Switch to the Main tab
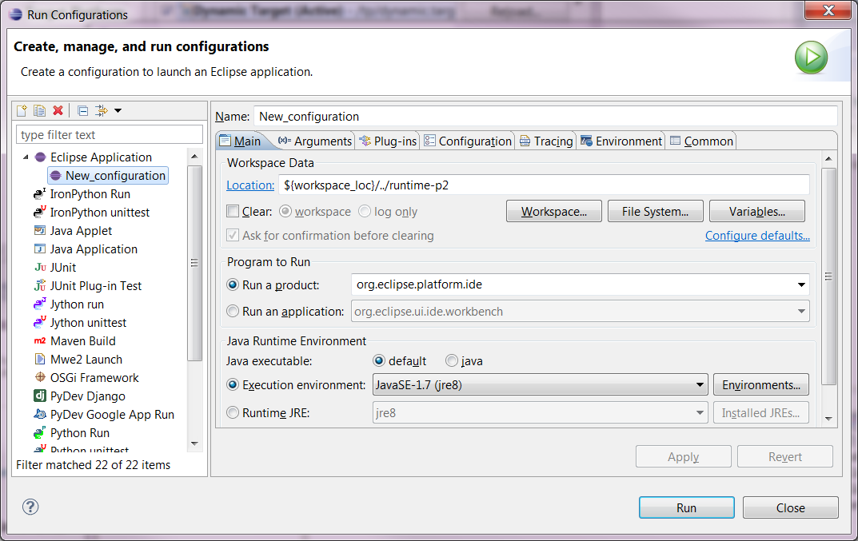 pos(241,141)
